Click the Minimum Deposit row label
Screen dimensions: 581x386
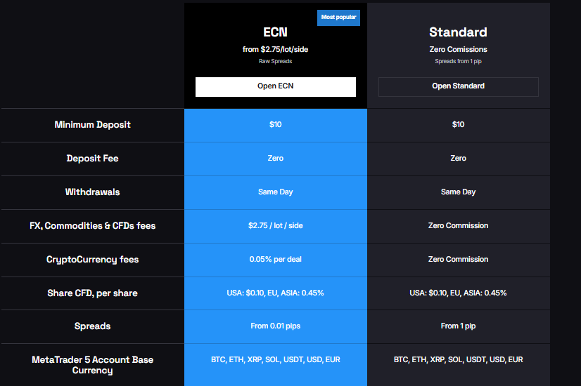click(x=92, y=125)
